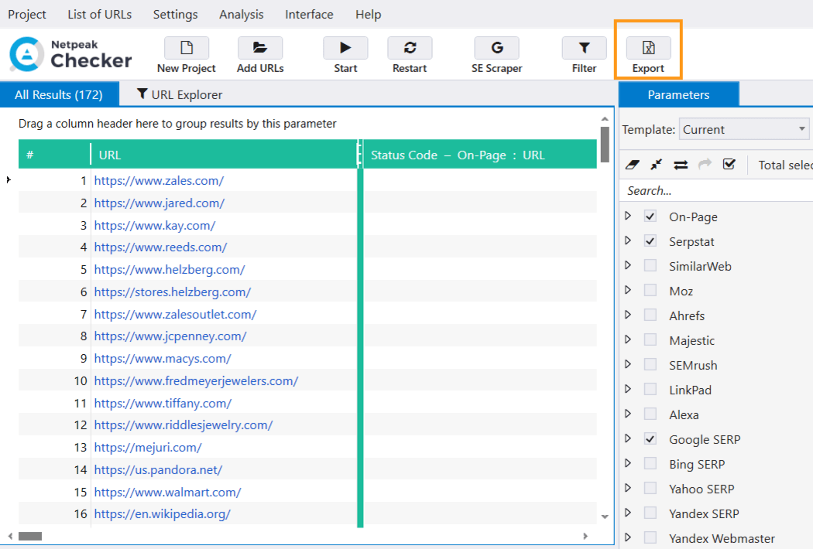Enable the Ahrefs checkbox
This screenshot has width=813, height=549.
[x=650, y=315]
